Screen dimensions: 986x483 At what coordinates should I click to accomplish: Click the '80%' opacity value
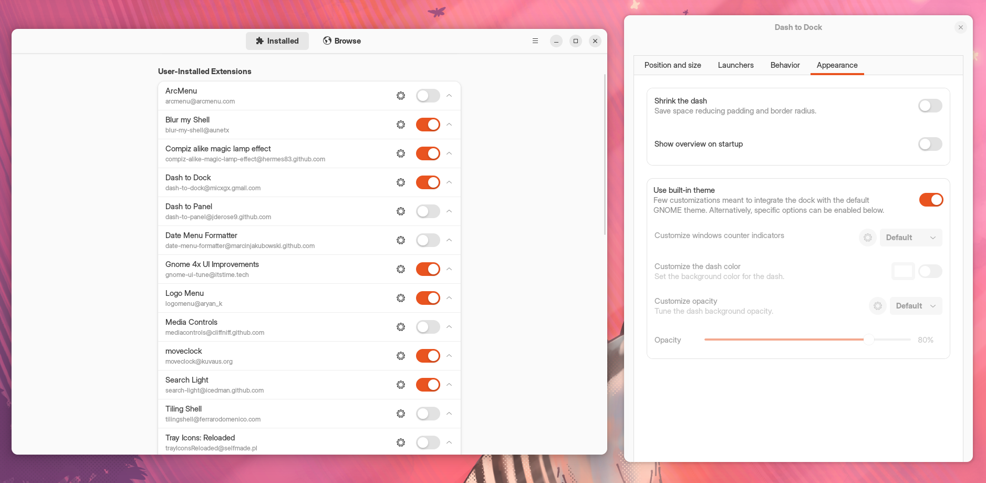pos(926,340)
